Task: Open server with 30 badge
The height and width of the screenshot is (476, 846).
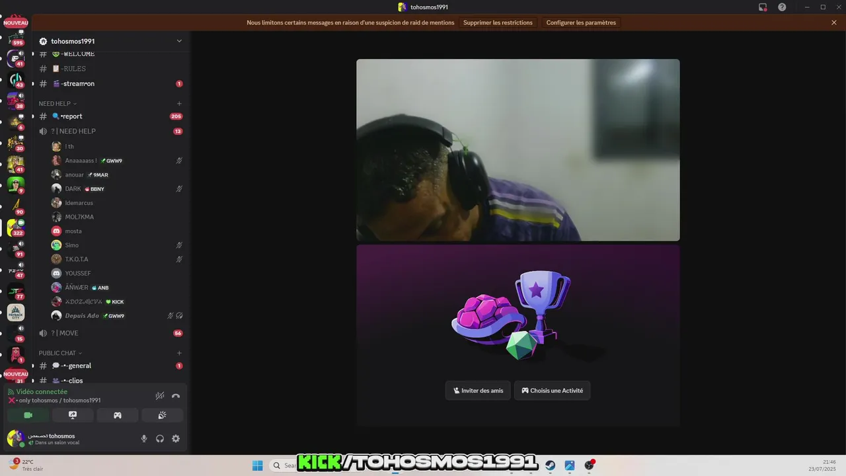Action: click(16, 143)
